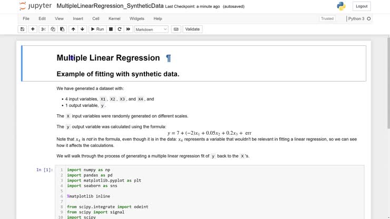Click the Python logo icon
The height and width of the screenshot is (219, 390).
click(x=341, y=6)
